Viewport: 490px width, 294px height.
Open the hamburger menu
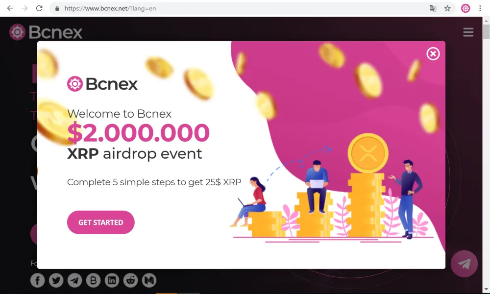pos(468,32)
